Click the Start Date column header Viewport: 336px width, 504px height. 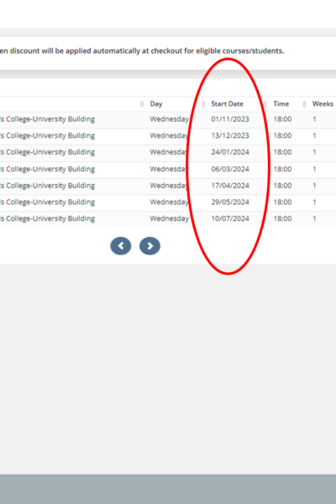tap(228, 104)
